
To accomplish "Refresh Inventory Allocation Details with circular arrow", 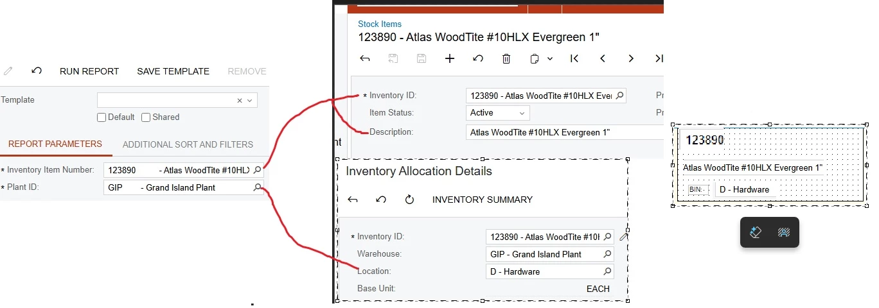I will click(x=409, y=200).
